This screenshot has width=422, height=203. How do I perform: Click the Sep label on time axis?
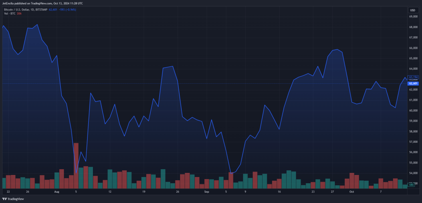tap(207, 192)
